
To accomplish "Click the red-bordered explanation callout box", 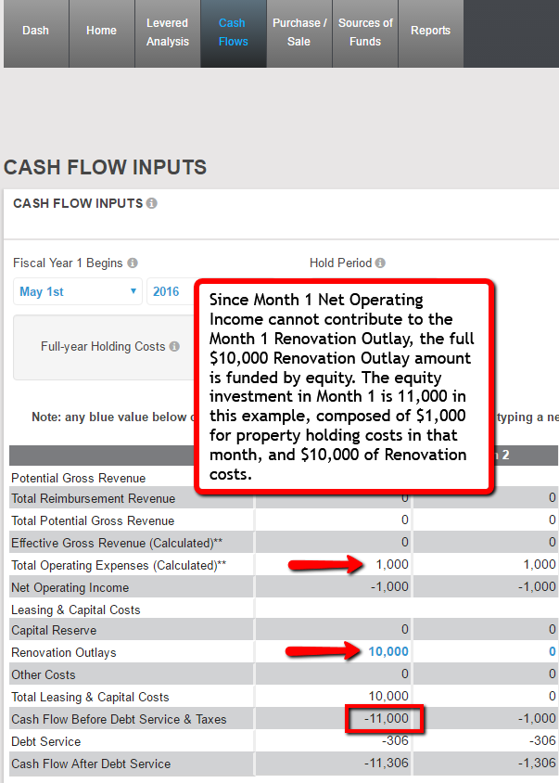I will [x=343, y=385].
